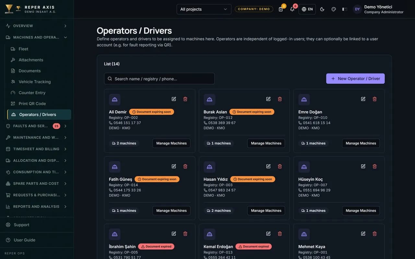The width and height of the screenshot is (415, 259).
Task: Click Manage Machines for Hasan Yıldız
Action: (266, 211)
